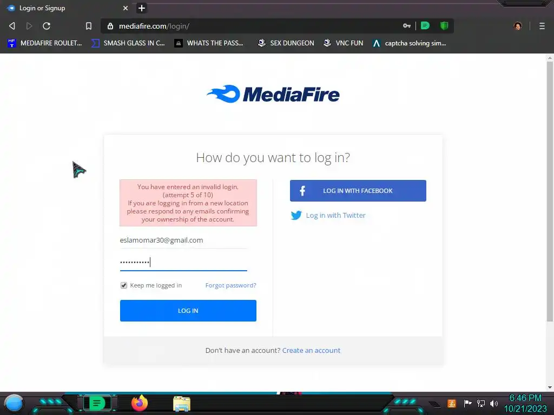
Task: Uncheck Keep me logged in checkbox
Action: [x=124, y=285]
